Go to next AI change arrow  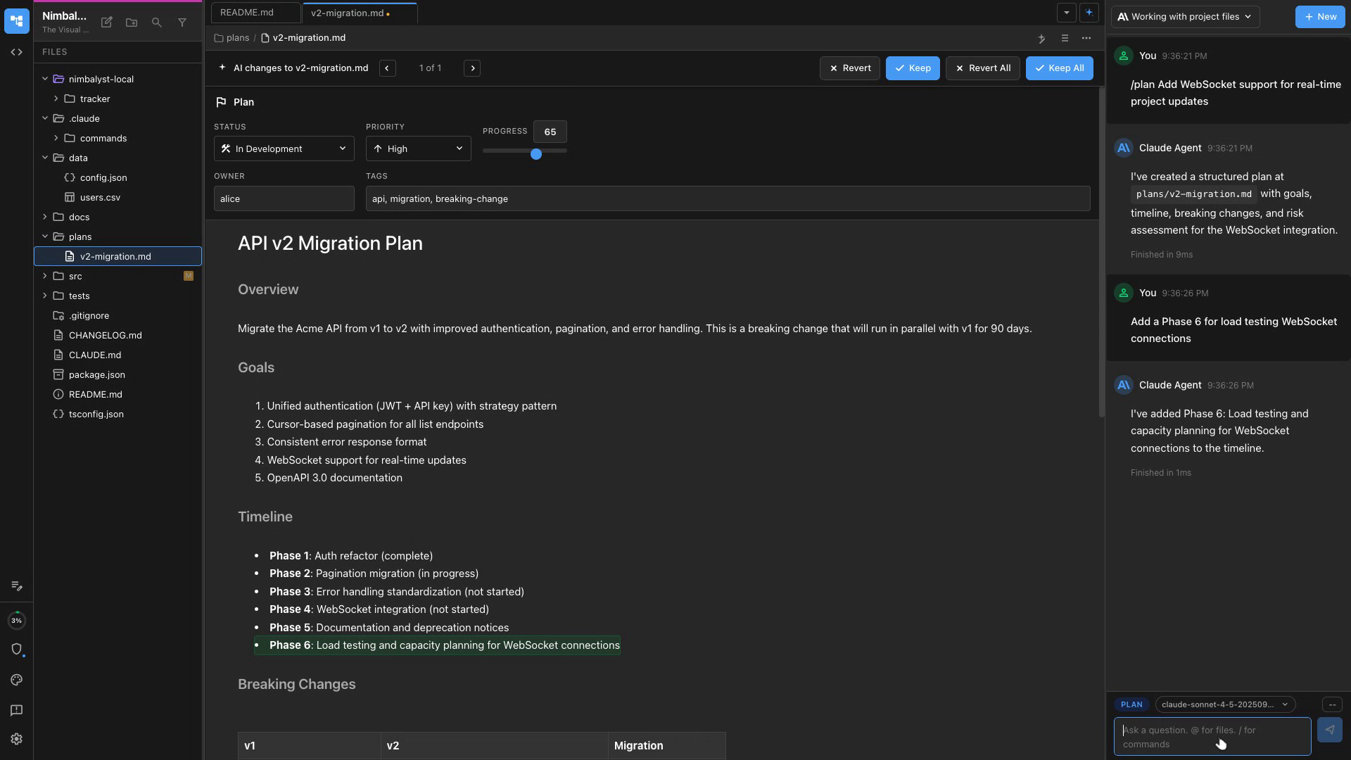click(472, 68)
